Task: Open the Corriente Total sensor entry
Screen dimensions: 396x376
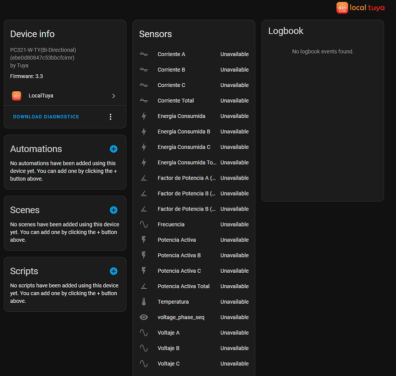Action: 175,101
